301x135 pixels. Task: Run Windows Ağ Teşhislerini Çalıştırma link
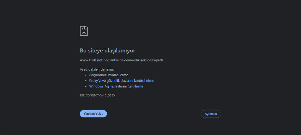(116, 86)
